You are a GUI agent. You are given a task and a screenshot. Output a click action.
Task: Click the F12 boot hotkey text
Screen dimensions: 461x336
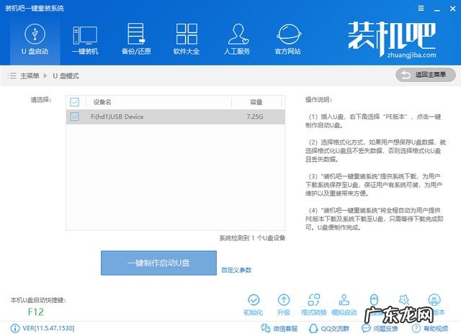pos(35,312)
